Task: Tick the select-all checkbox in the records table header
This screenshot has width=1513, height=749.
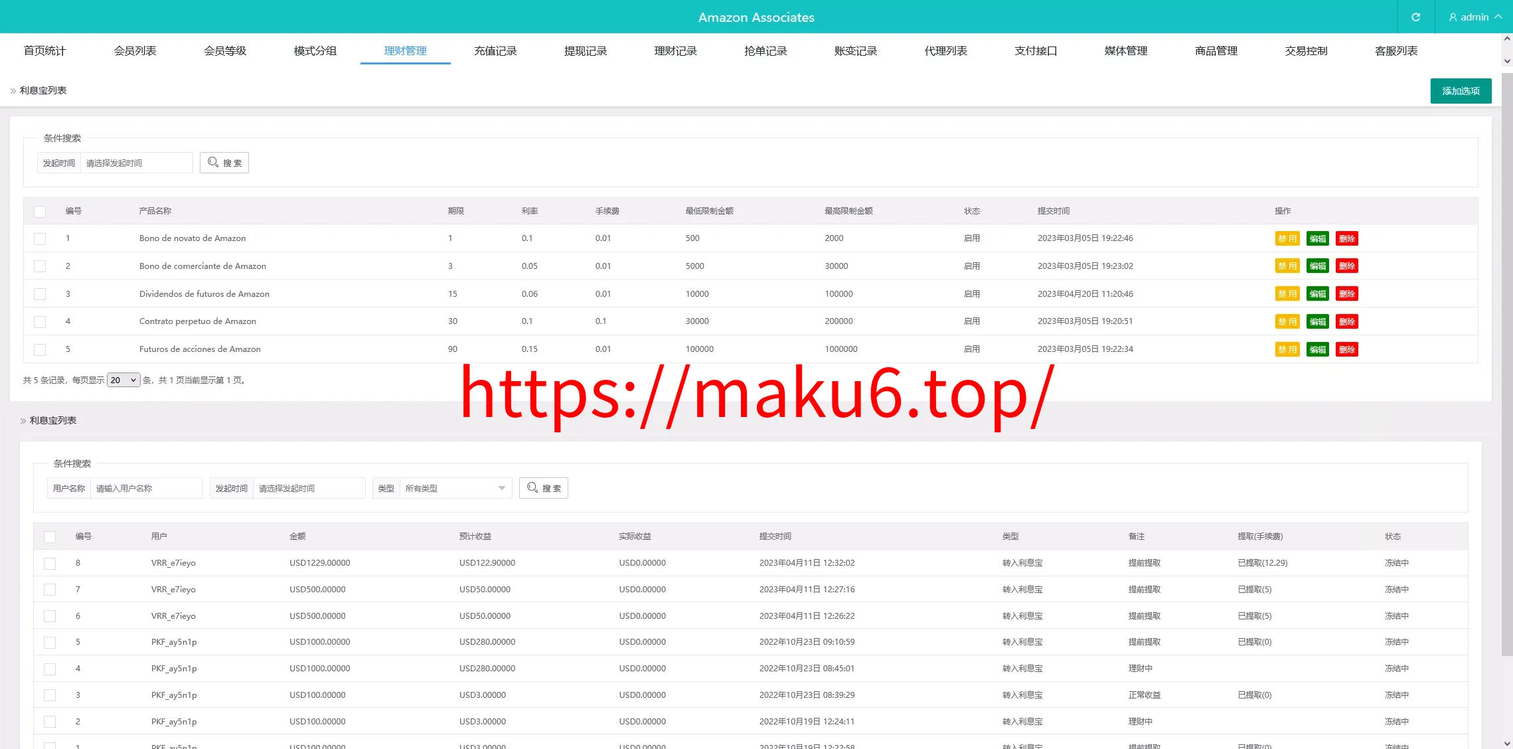Action: [x=50, y=537]
